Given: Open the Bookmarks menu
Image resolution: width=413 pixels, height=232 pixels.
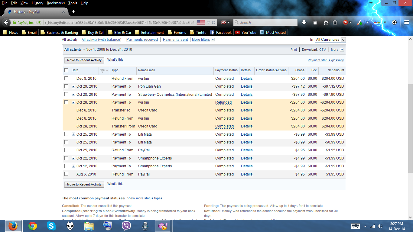Looking at the screenshot, I should point(56,3).
